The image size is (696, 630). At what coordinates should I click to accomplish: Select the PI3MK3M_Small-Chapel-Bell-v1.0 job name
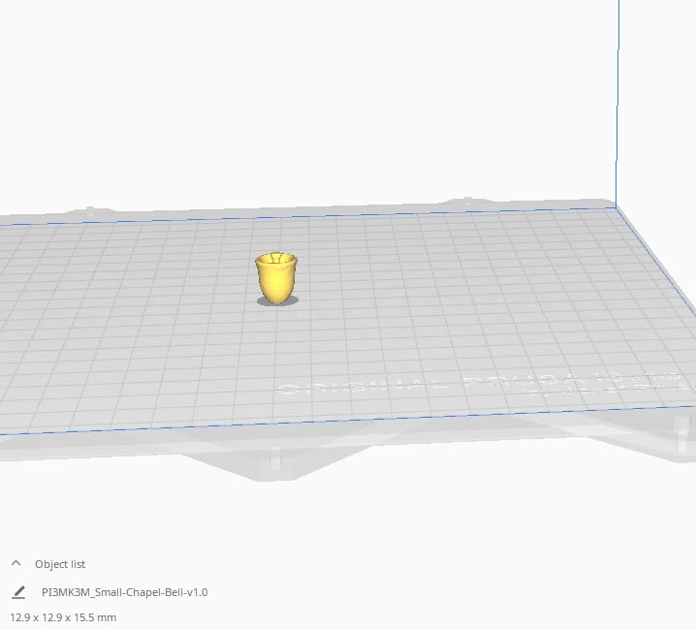click(x=124, y=591)
